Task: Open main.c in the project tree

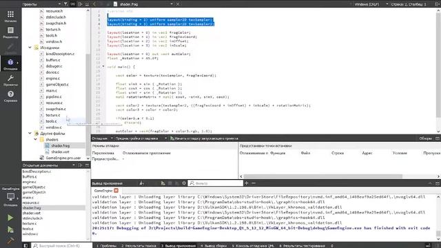Action: pos(52,90)
